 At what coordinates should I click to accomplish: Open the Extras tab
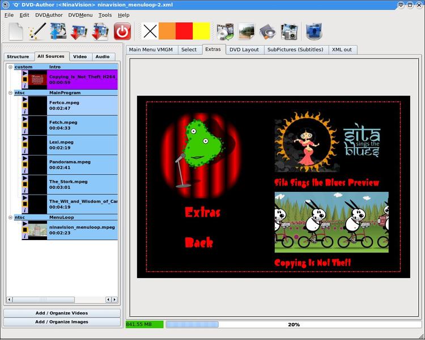213,49
